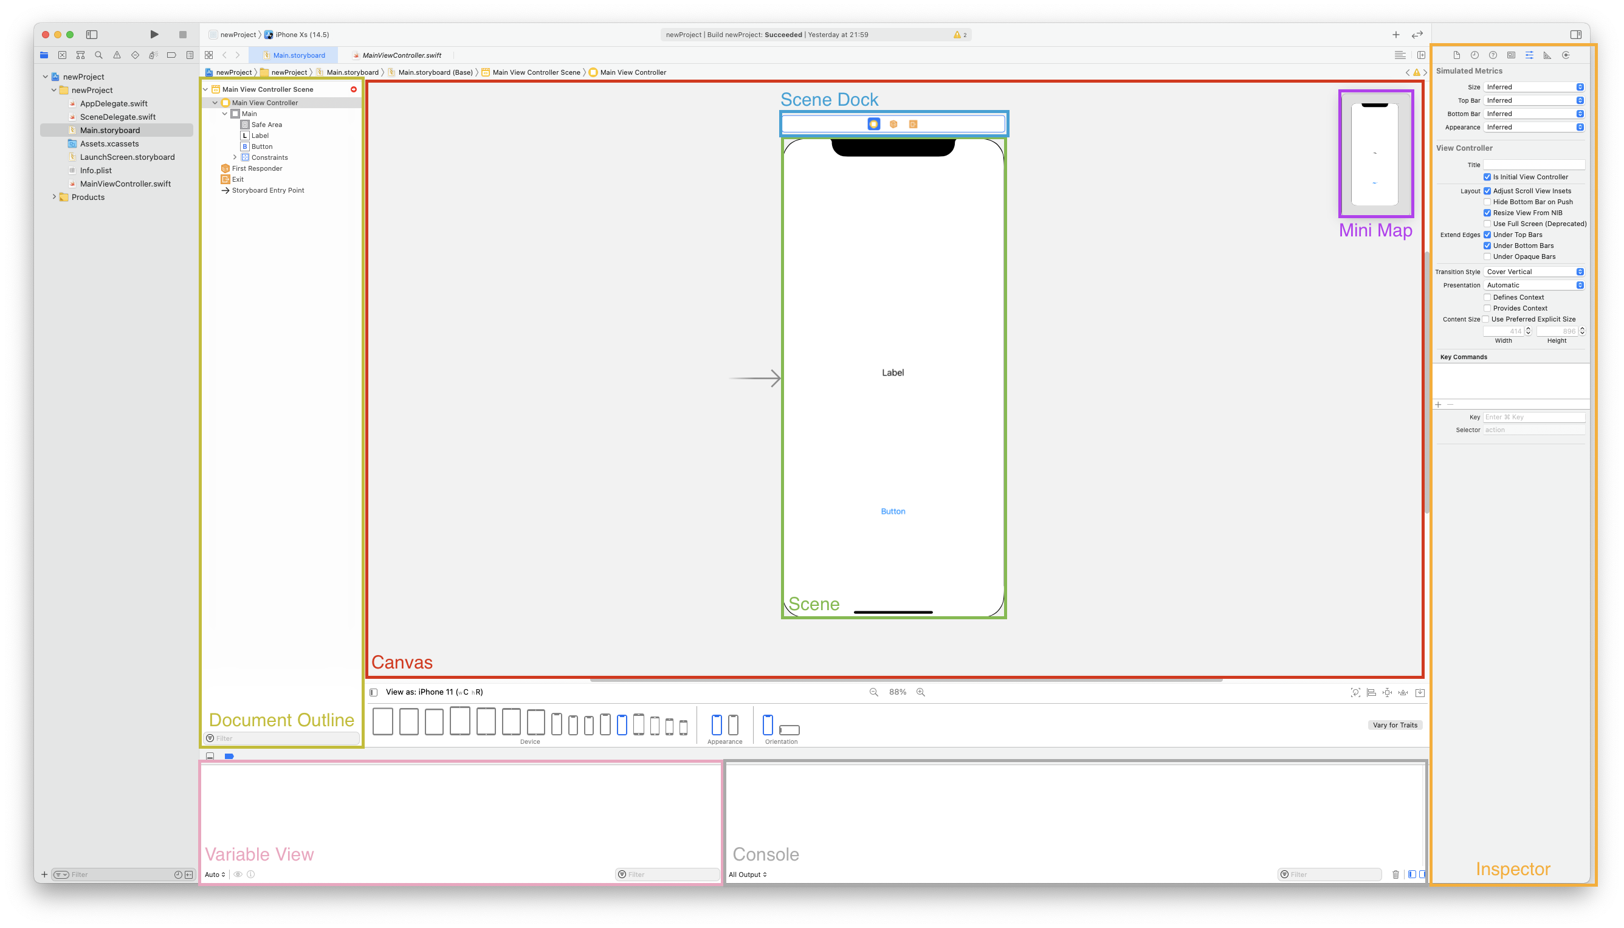
Task: Click the clear console trash icon
Action: (1396, 875)
